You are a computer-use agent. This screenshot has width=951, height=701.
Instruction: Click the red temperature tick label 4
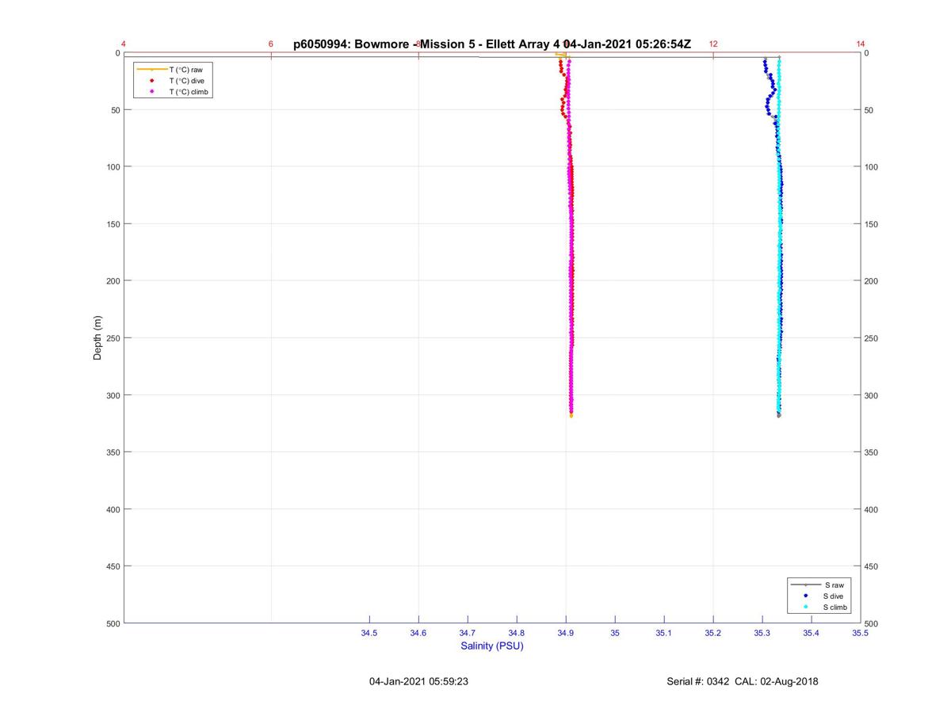[124, 44]
